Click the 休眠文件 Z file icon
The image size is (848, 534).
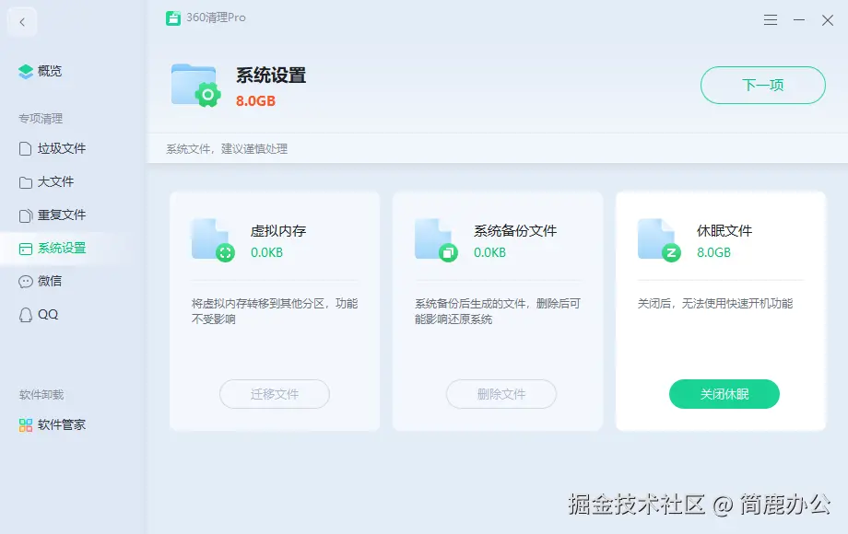[659, 239]
